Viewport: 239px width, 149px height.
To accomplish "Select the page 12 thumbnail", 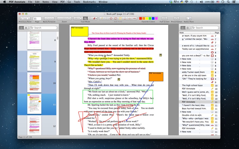I will (34, 125).
